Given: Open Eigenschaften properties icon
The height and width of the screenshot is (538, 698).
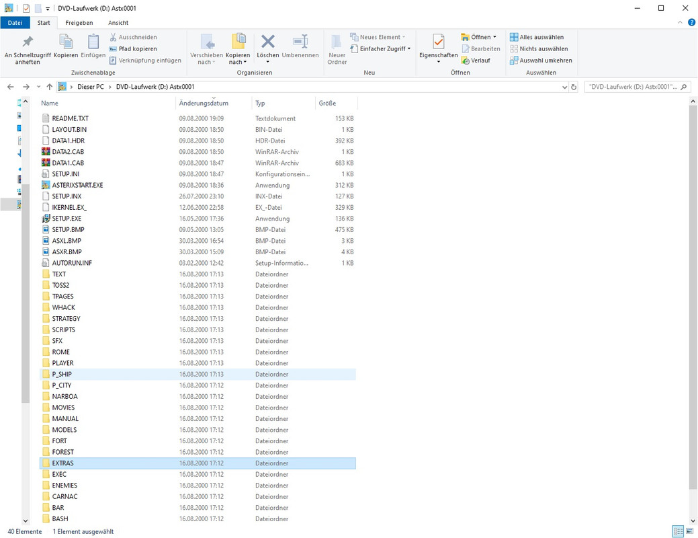Looking at the screenshot, I should coord(439,42).
